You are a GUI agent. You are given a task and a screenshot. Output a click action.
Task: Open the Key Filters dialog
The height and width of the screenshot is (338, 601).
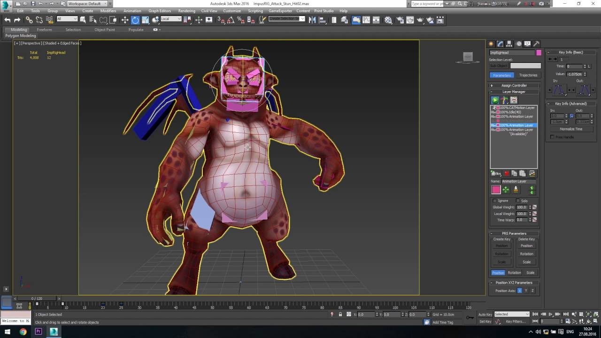516,322
